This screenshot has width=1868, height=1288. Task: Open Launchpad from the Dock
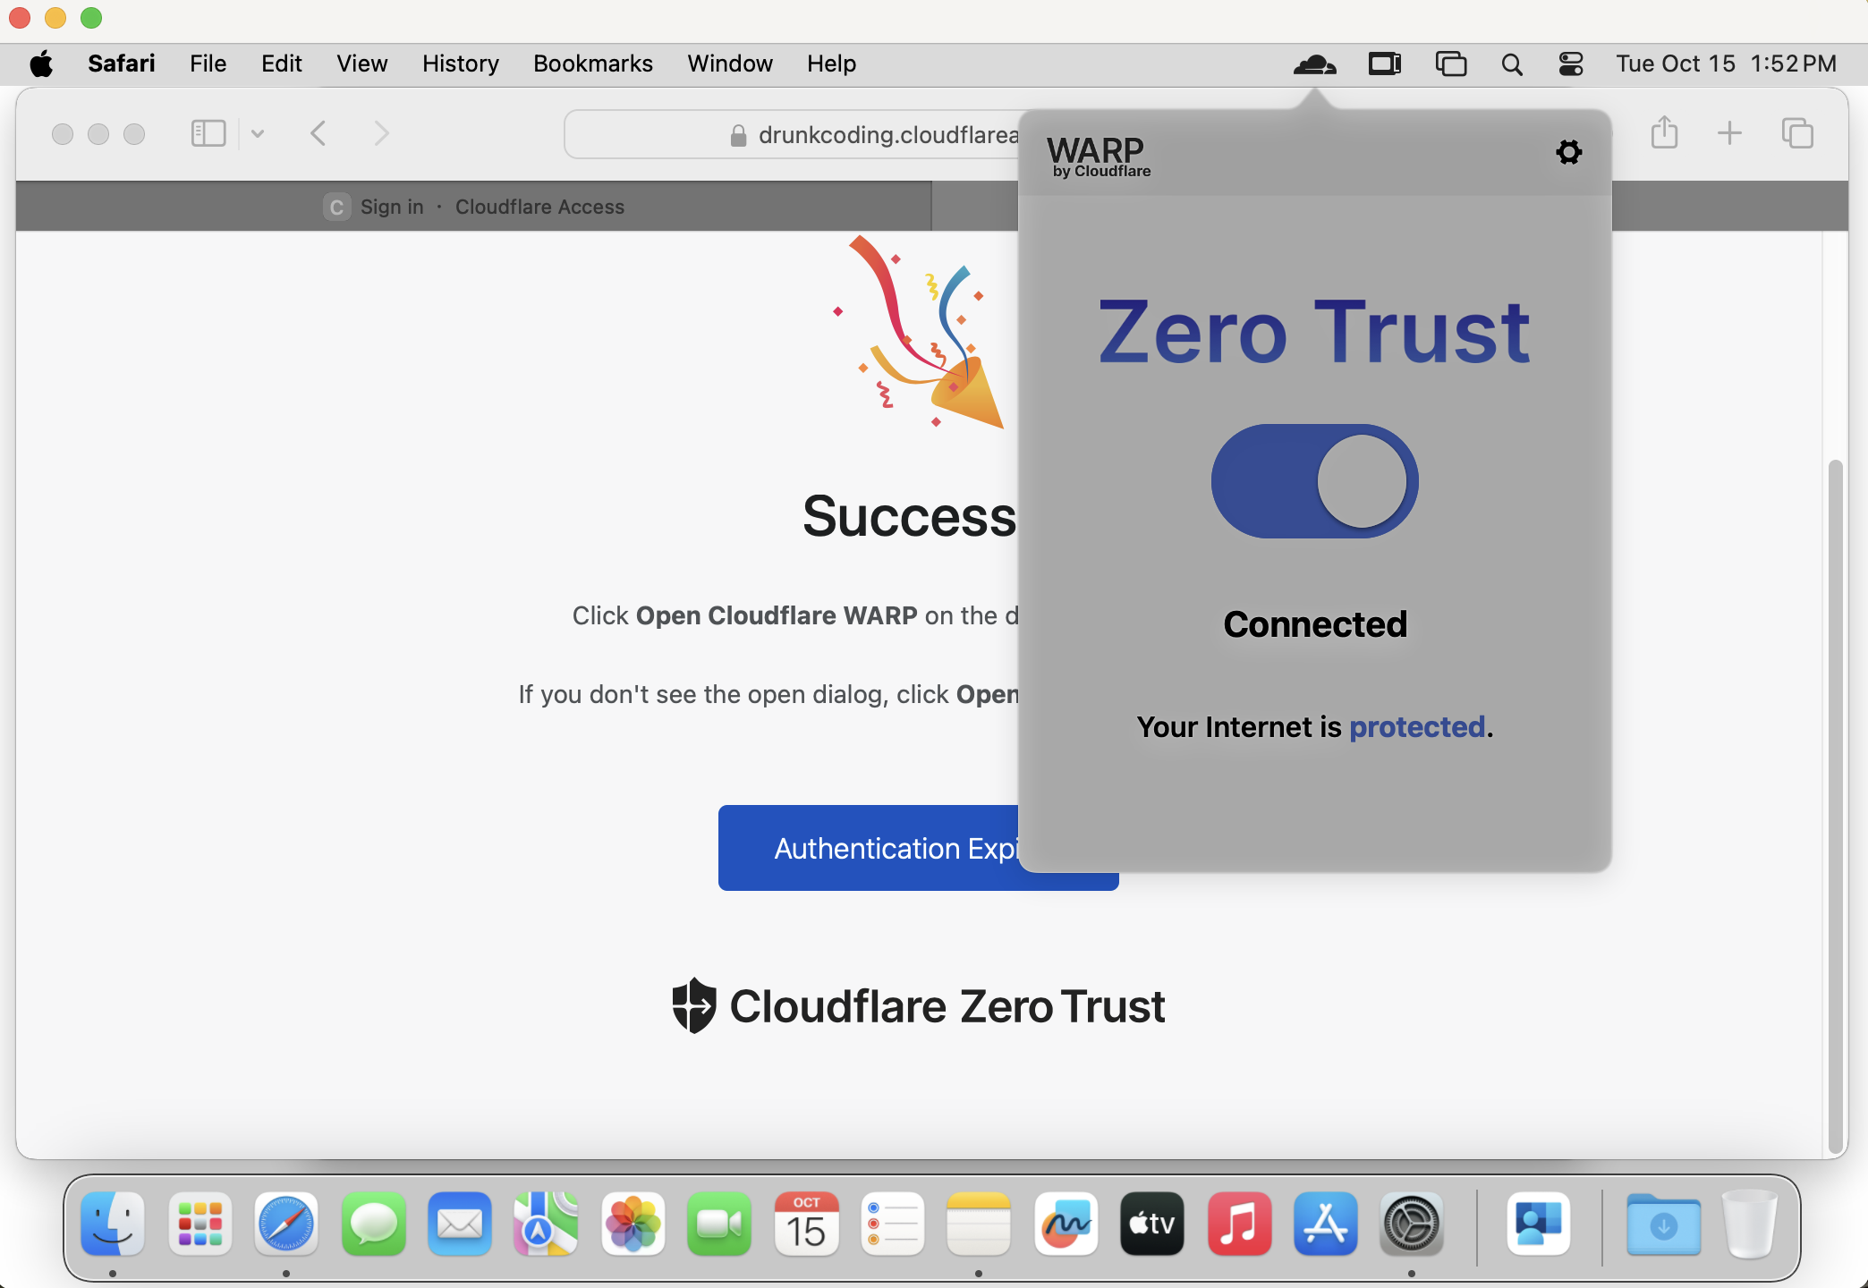200,1224
